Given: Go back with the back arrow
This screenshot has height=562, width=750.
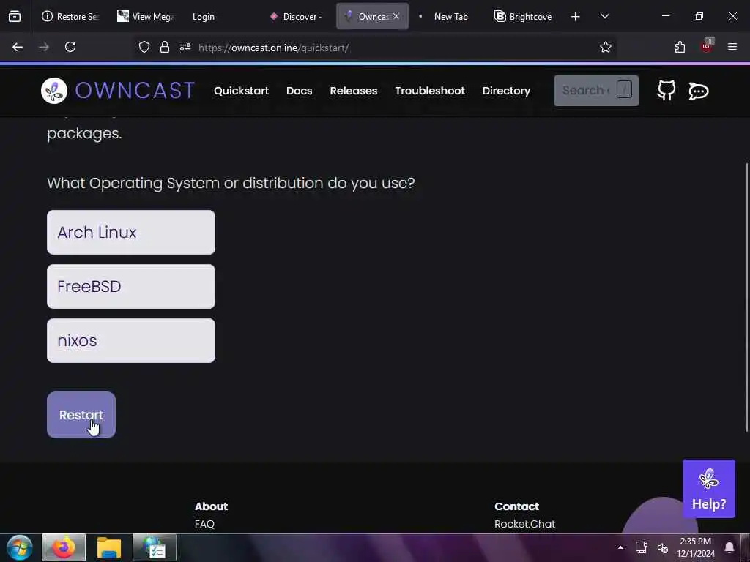Looking at the screenshot, I should [18, 47].
